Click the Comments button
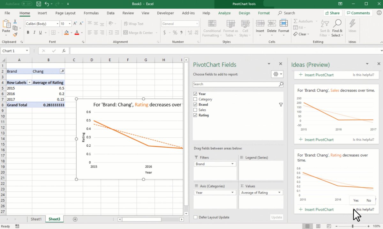 [x=358, y=13]
